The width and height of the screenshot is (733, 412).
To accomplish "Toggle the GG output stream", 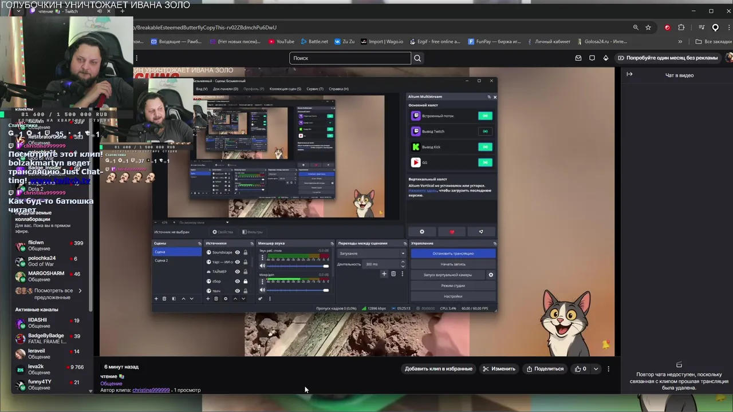I will [485, 163].
